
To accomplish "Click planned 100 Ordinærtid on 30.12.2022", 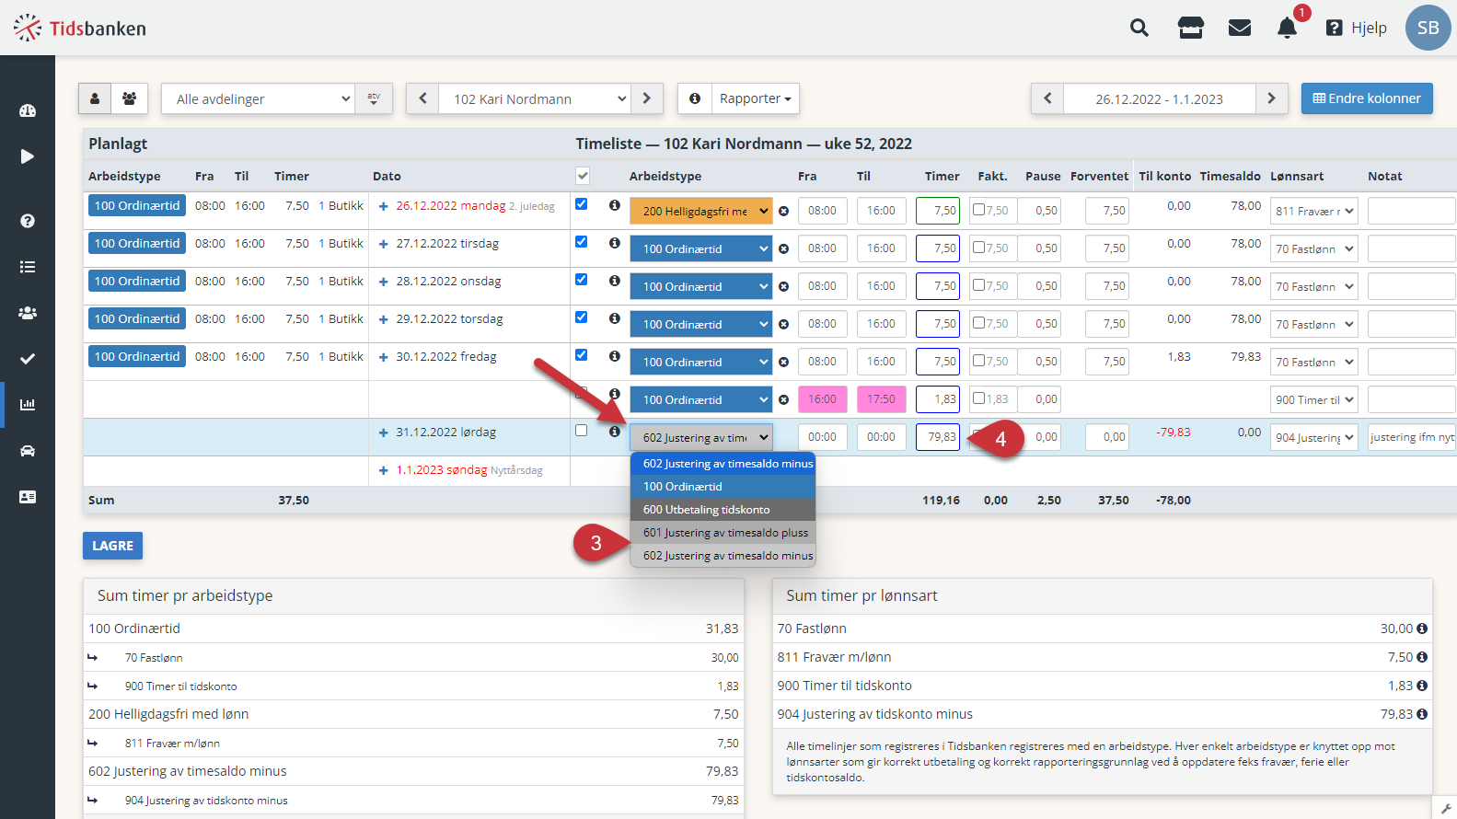I will [137, 356].
